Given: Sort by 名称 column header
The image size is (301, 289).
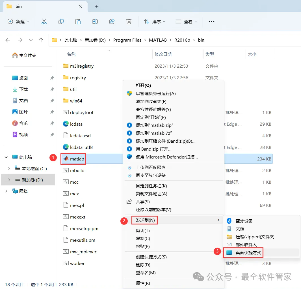Looking at the screenshot, I should point(71,54).
